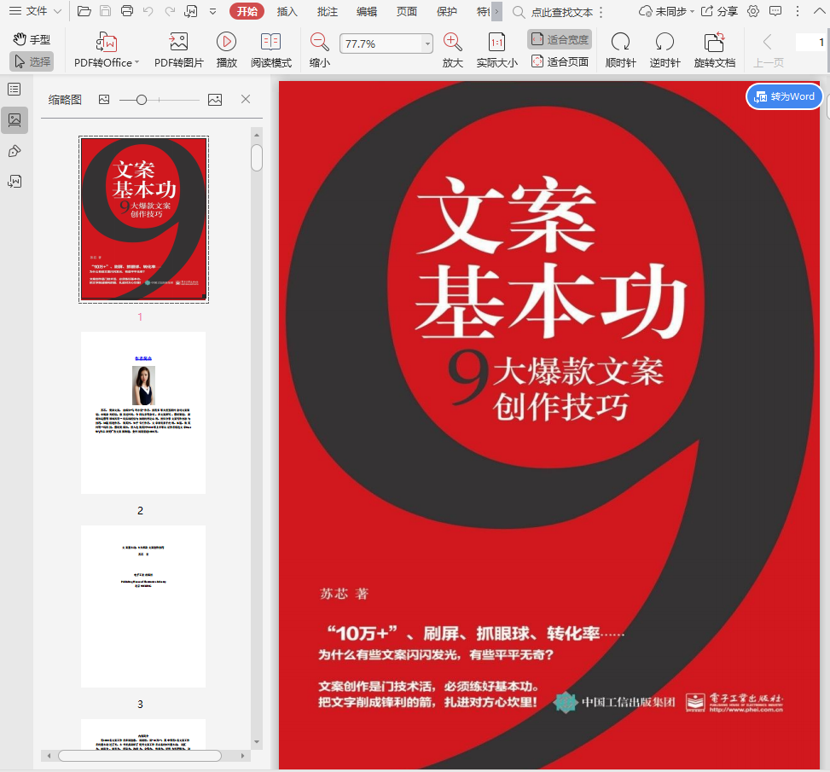Open the document outline panel in sidebar
Viewport: 830px width, 772px height.
(x=14, y=88)
